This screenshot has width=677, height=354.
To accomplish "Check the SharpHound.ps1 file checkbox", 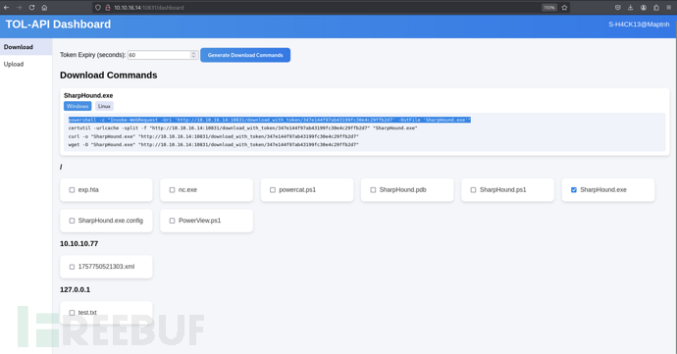I will tap(473, 190).
